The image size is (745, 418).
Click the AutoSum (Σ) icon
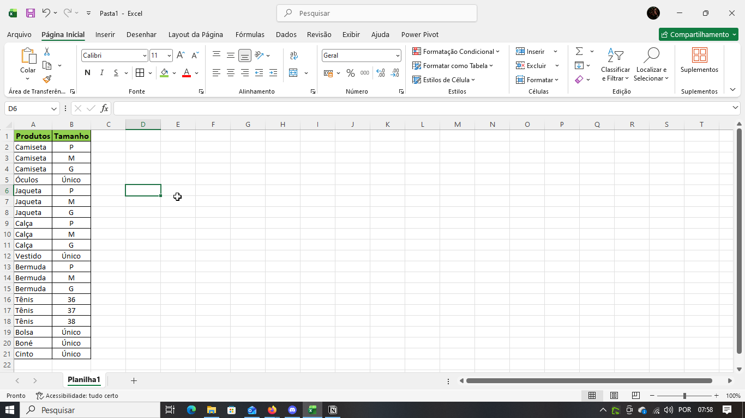pyautogui.click(x=579, y=51)
